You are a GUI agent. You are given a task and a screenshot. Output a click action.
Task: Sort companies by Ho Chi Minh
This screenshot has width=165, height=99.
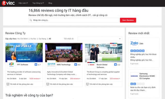click(23, 39)
